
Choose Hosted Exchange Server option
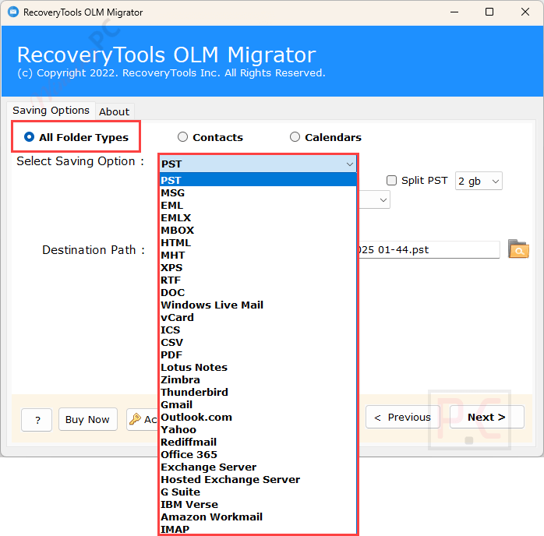coord(258,480)
